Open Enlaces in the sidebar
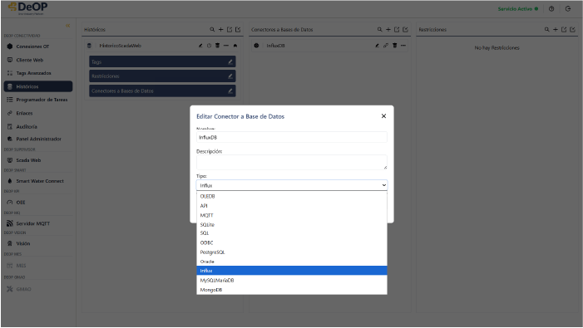583x328 pixels. pos(38,113)
